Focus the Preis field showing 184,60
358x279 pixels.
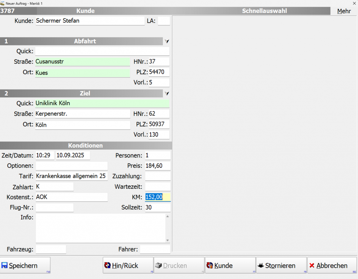(x=158, y=166)
